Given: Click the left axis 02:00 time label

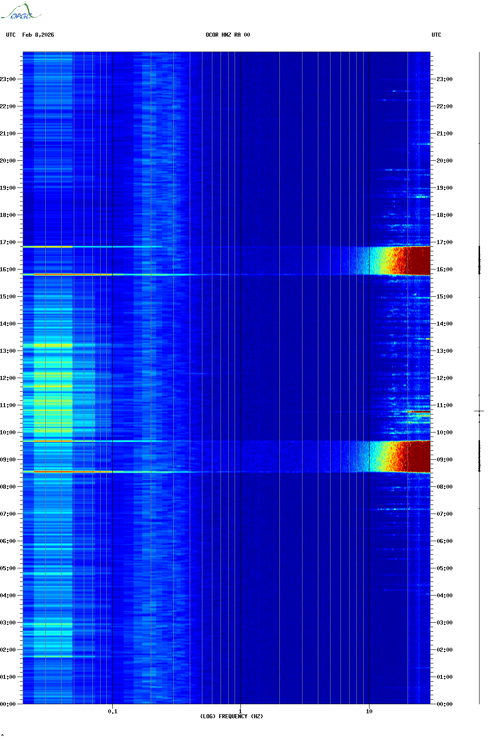Looking at the screenshot, I should [8, 650].
